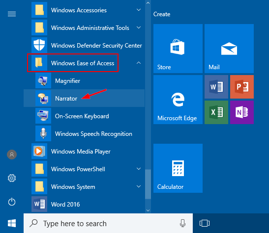Collapse Windows Ease of Access chevron
Image resolution: width=269 pixels, height=233 pixels.
click(x=139, y=63)
